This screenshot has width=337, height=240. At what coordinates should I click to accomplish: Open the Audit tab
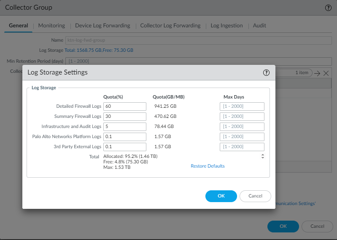259,25
